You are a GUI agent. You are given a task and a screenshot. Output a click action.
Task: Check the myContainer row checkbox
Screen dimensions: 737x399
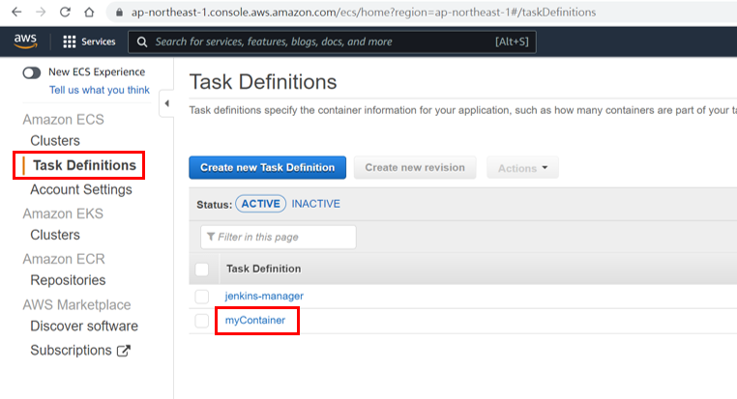202,321
